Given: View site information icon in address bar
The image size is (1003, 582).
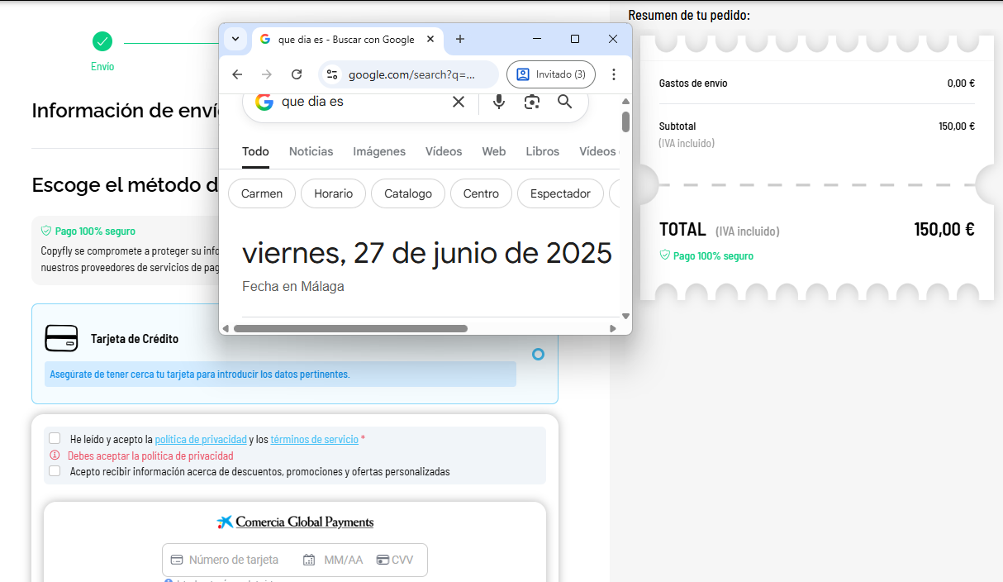Looking at the screenshot, I should (332, 74).
